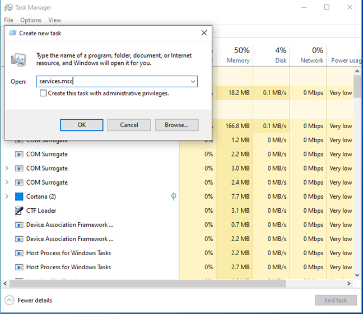Click the icon of COM Surrogate using 2.4 MB

[19, 182]
